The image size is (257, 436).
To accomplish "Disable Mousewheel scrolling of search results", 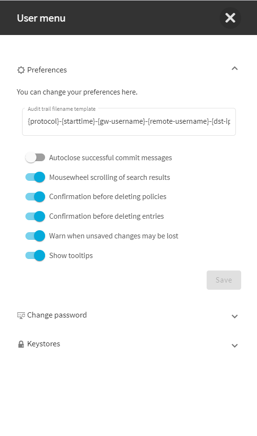I will [x=35, y=177].
